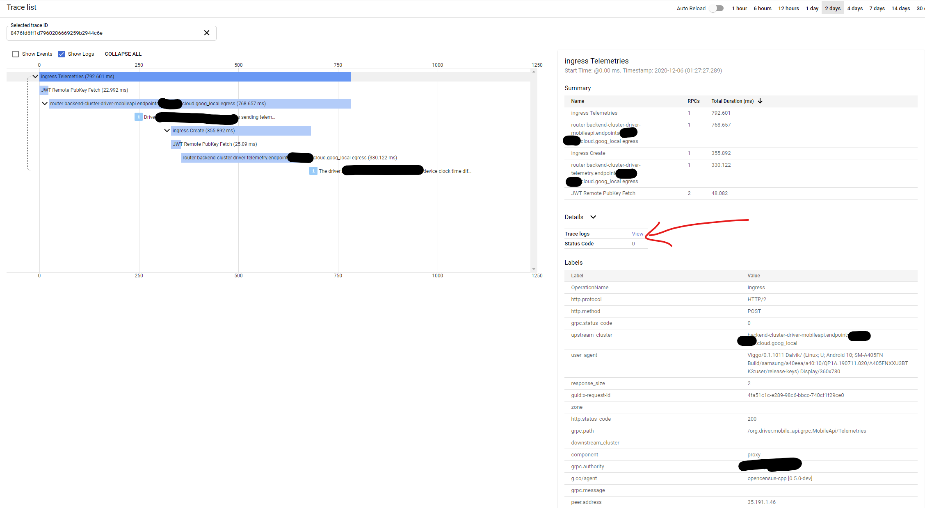Viewport: 925px width, 508px height.
Task: Collapse the Details section
Action: pyautogui.click(x=593, y=217)
